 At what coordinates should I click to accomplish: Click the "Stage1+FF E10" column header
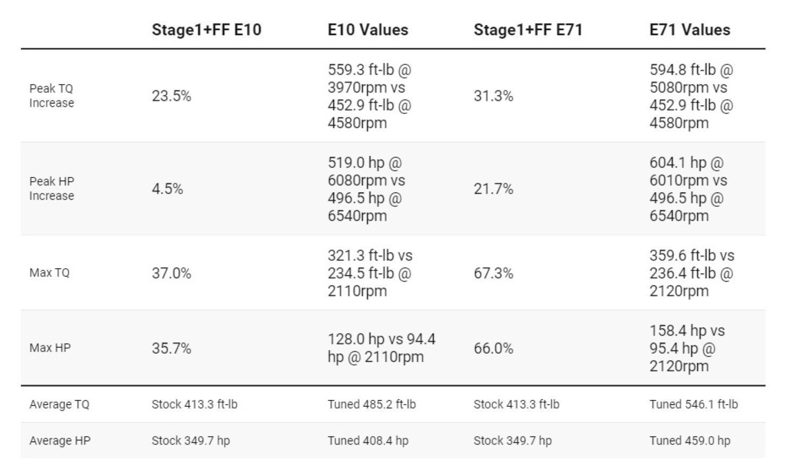coord(206,30)
